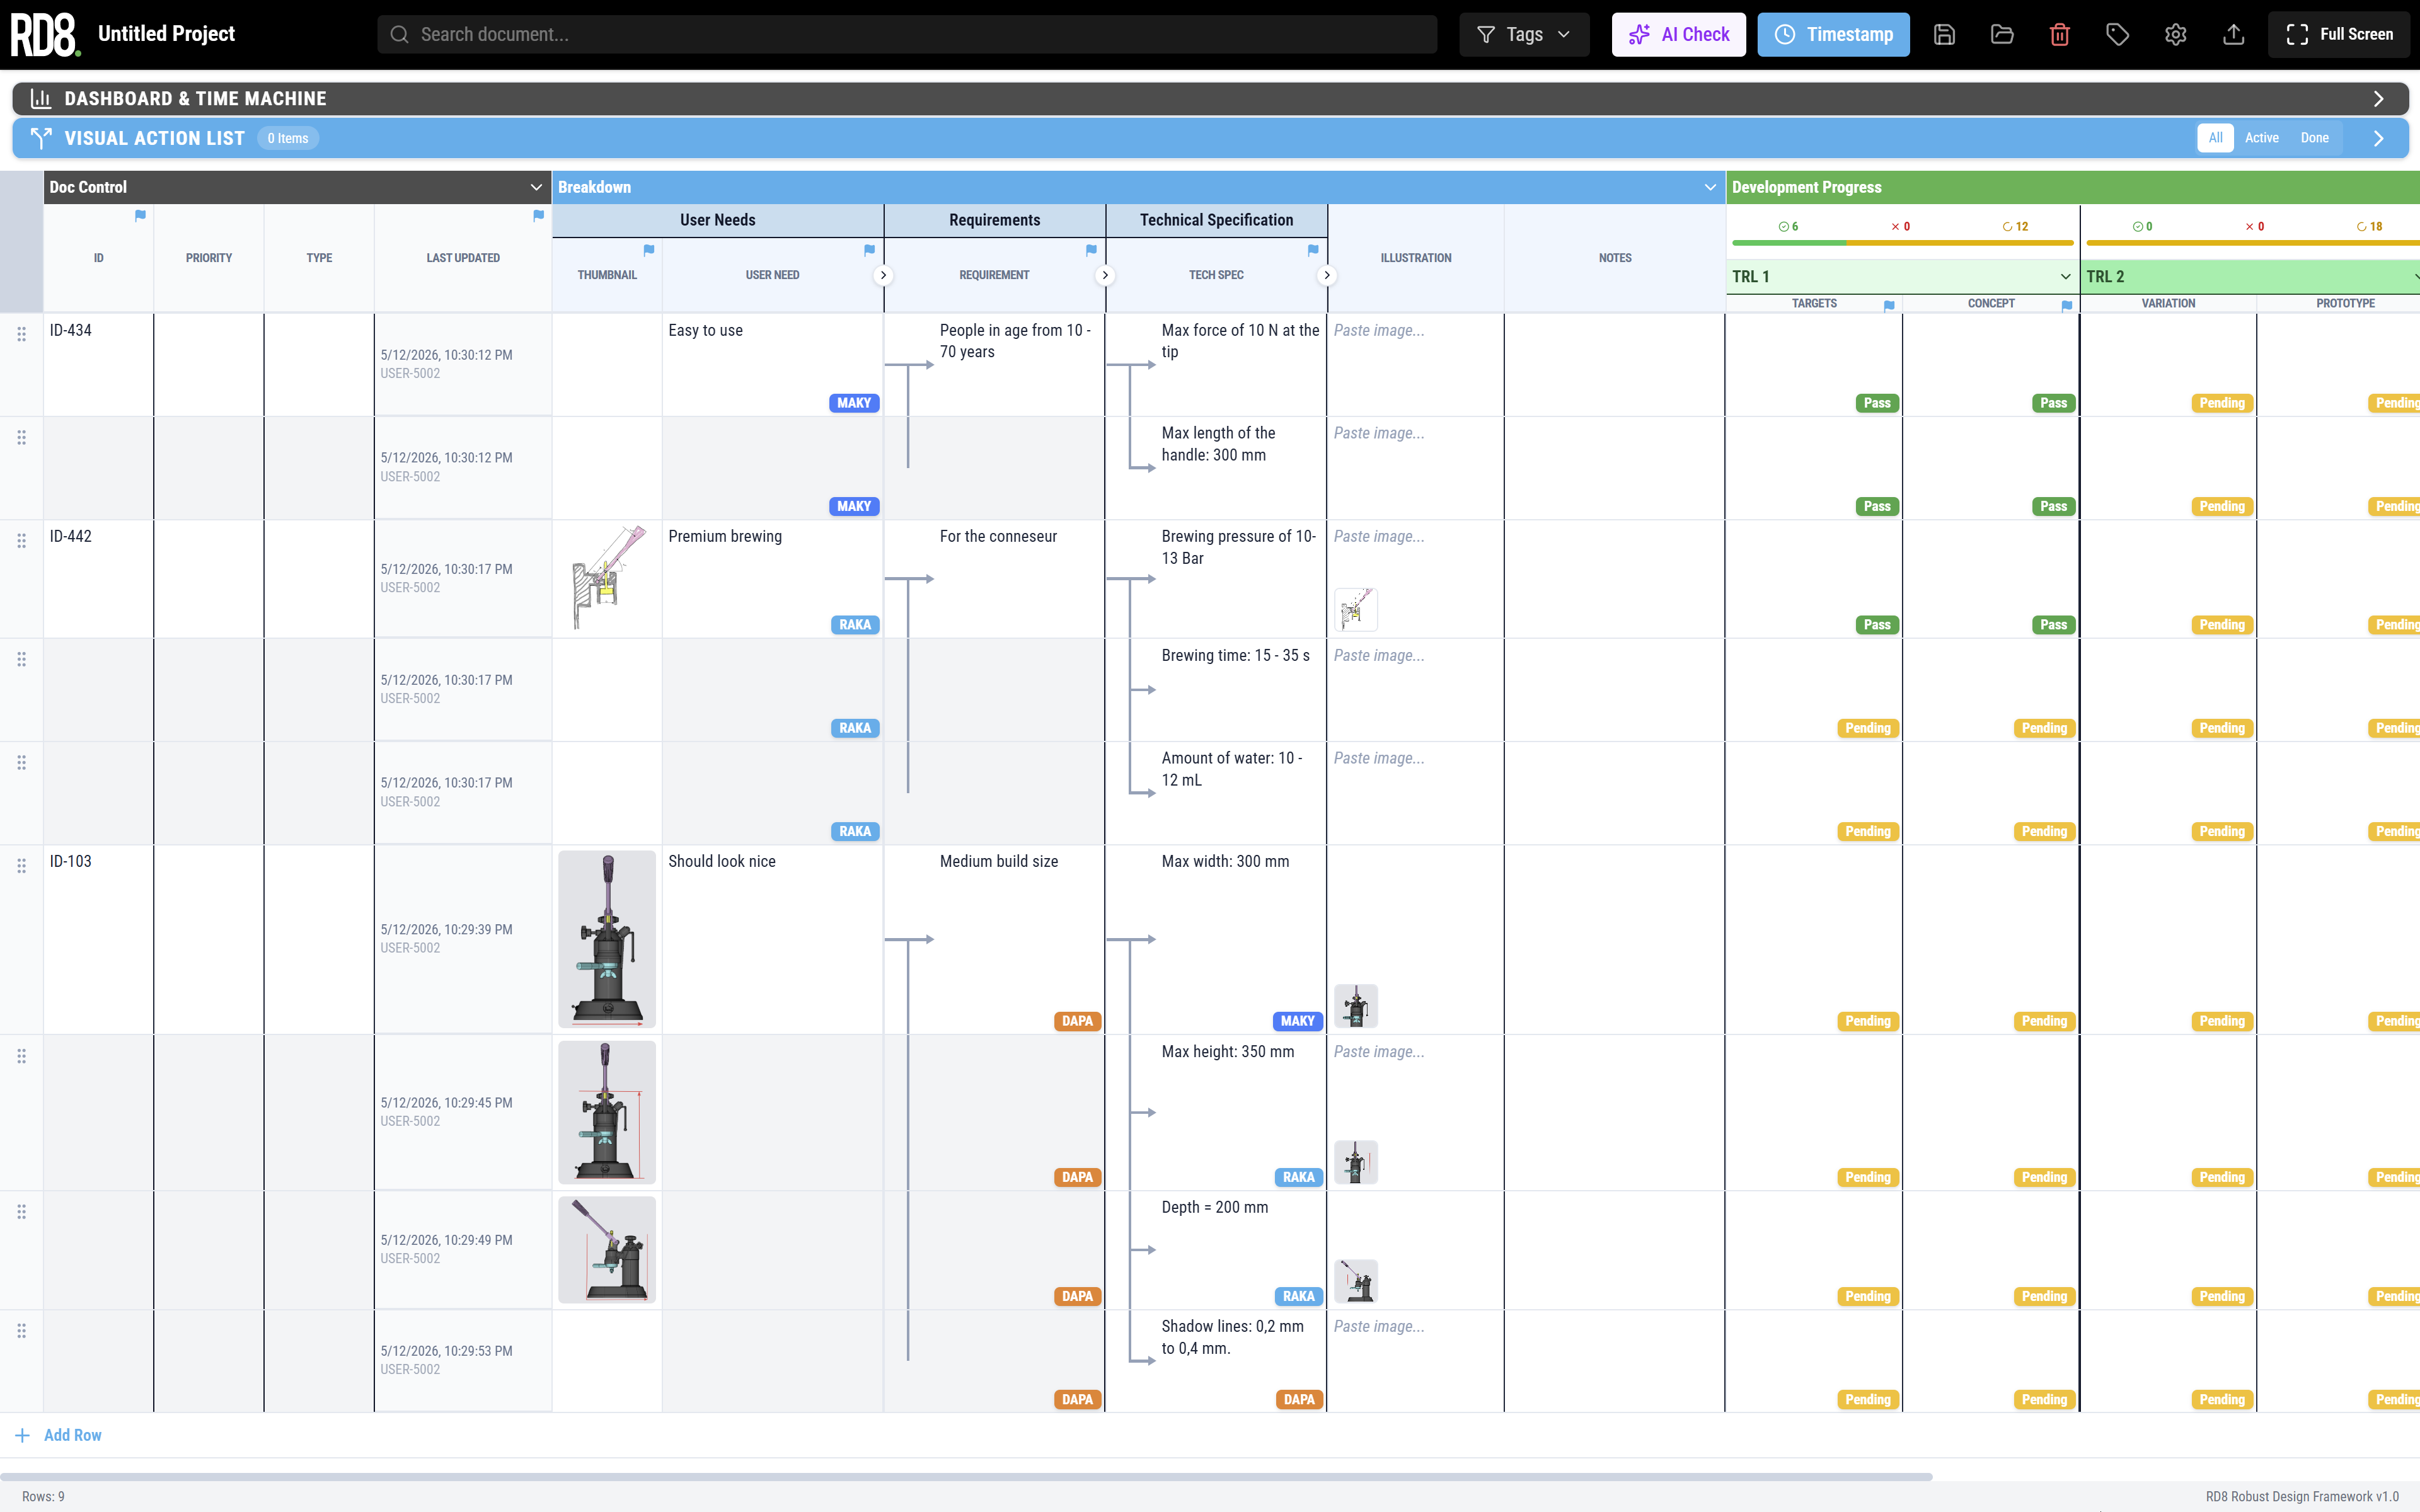Click the MAKY tag on Easy to use
Image resolution: width=2420 pixels, height=1512 pixels.
coord(854,403)
